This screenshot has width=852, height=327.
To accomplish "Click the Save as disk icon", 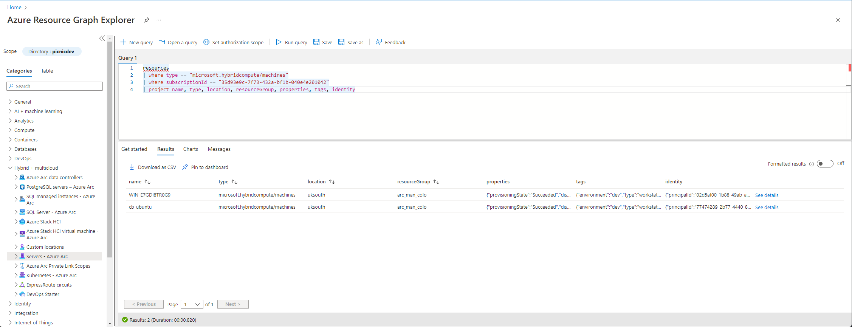I will [x=341, y=42].
